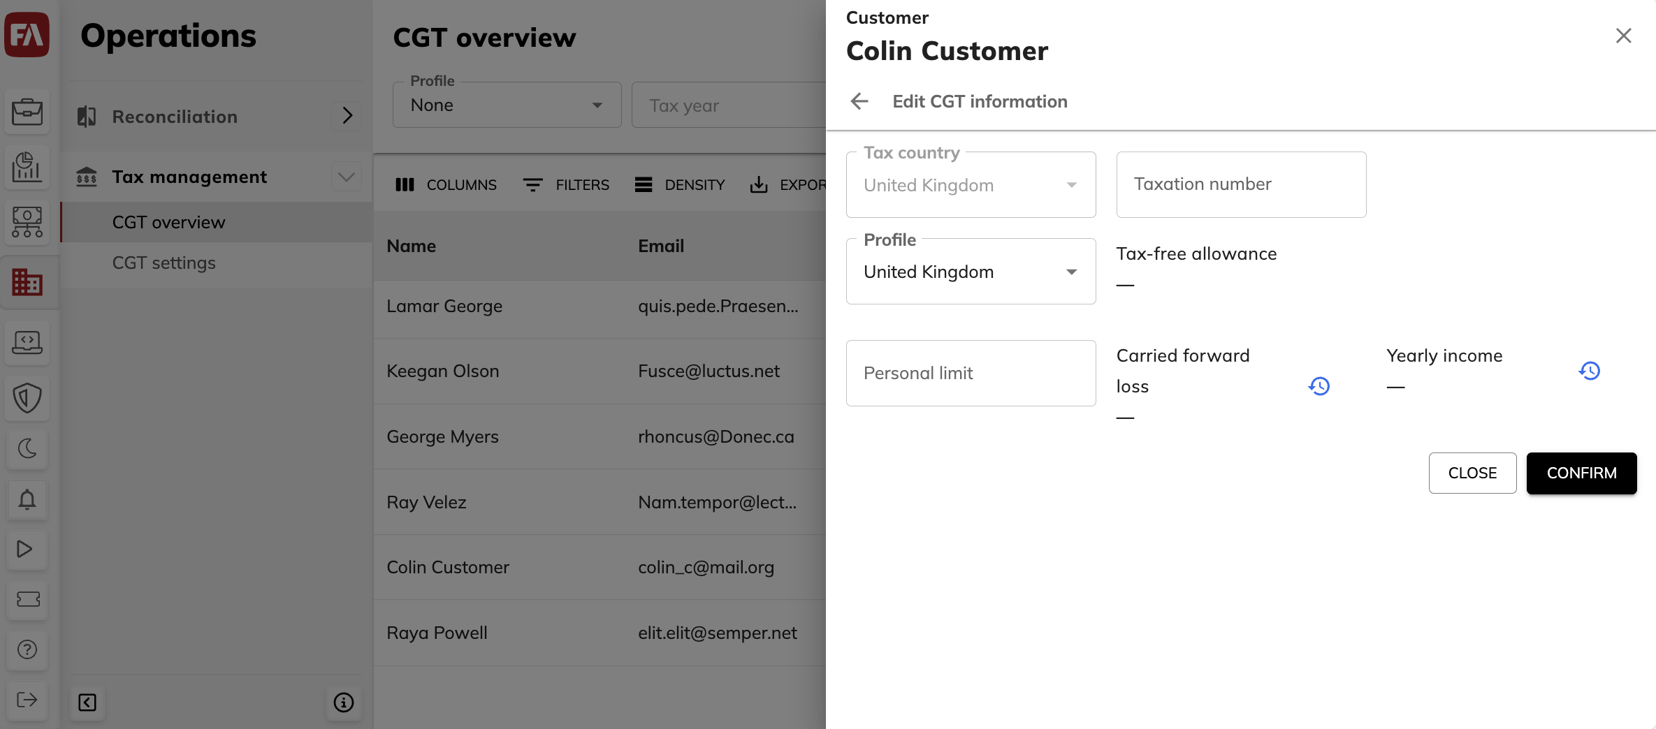The height and width of the screenshot is (729, 1656).
Task: Open the shield security sidebar icon
Action: pos(27,398)
